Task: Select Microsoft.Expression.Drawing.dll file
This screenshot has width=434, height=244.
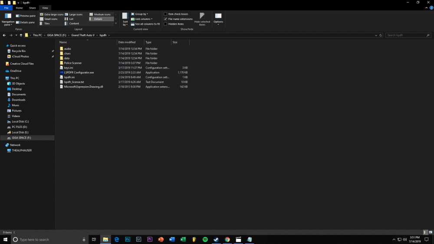Action: point(83,87)
